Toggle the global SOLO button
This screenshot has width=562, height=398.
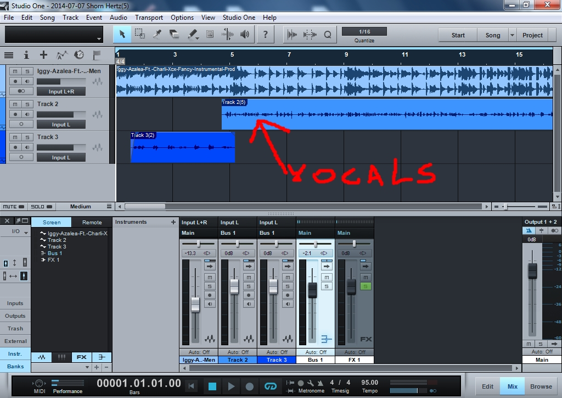41,207
